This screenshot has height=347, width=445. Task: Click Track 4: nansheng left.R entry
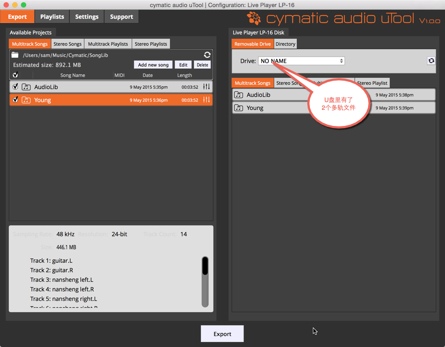pos(62,289)
